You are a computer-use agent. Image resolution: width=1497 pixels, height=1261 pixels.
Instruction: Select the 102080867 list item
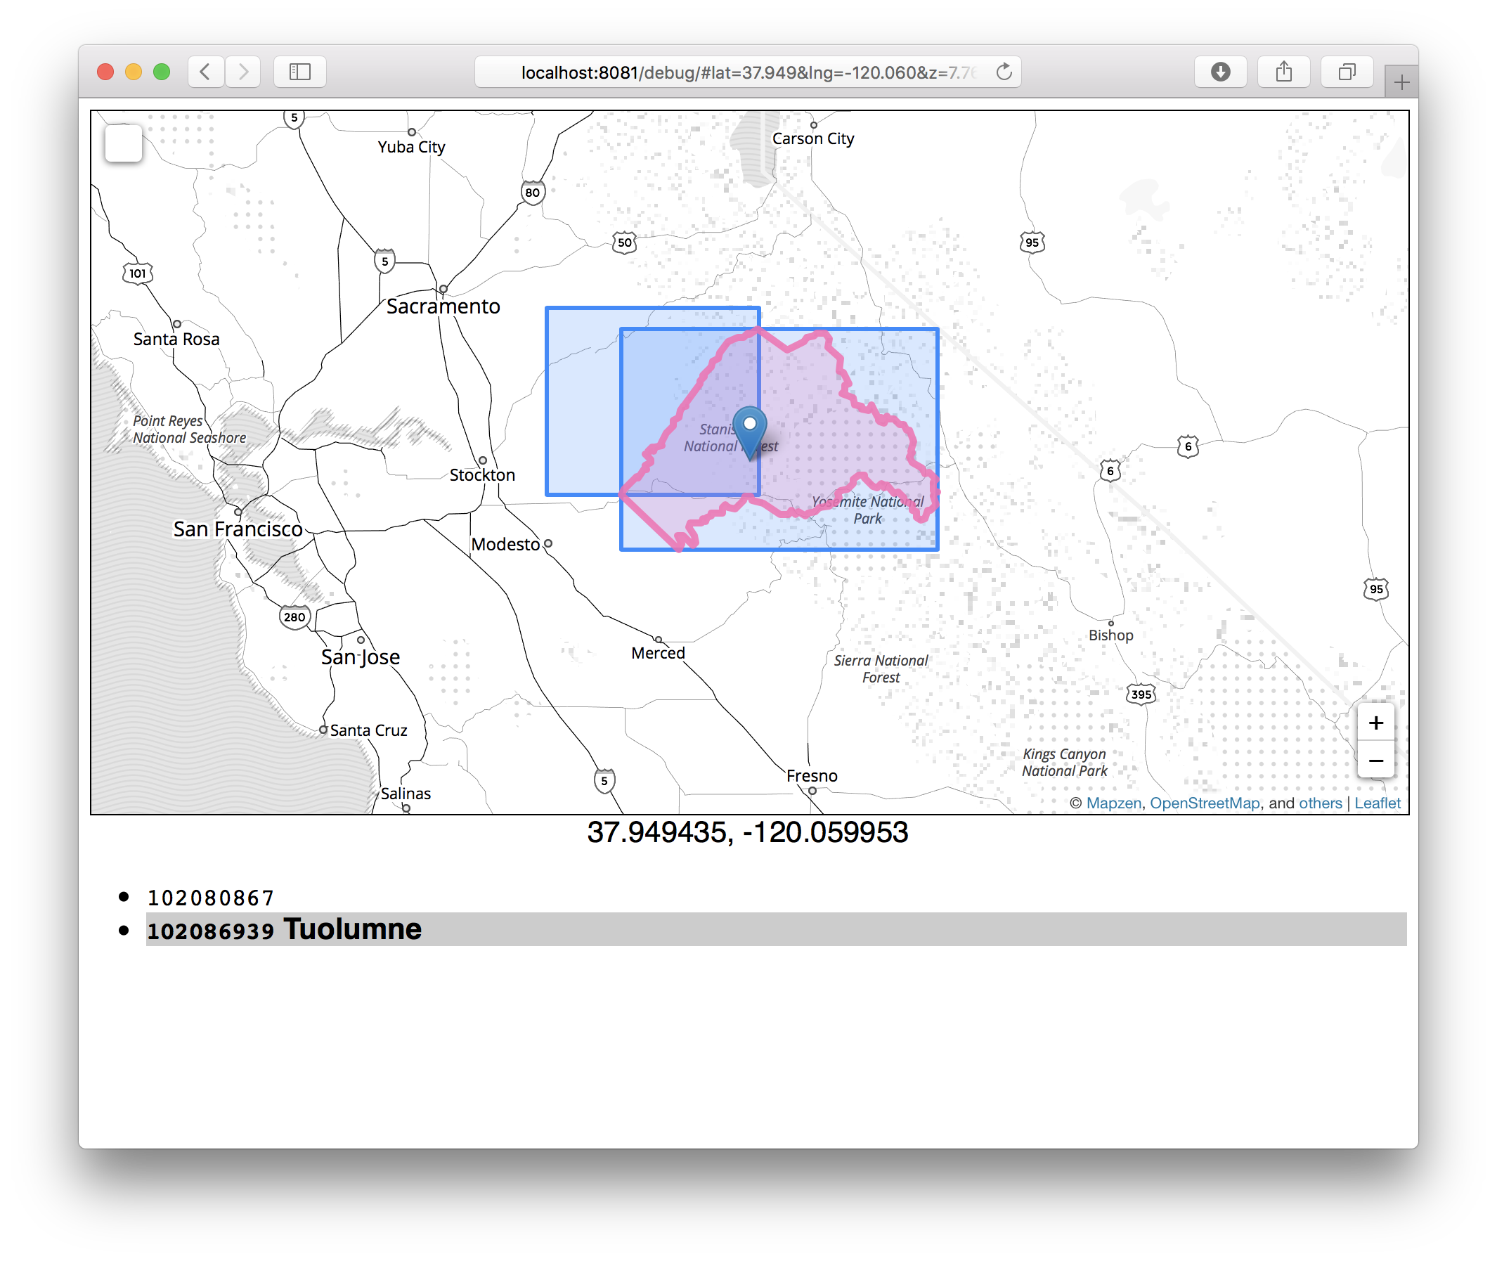click(211, 897)
